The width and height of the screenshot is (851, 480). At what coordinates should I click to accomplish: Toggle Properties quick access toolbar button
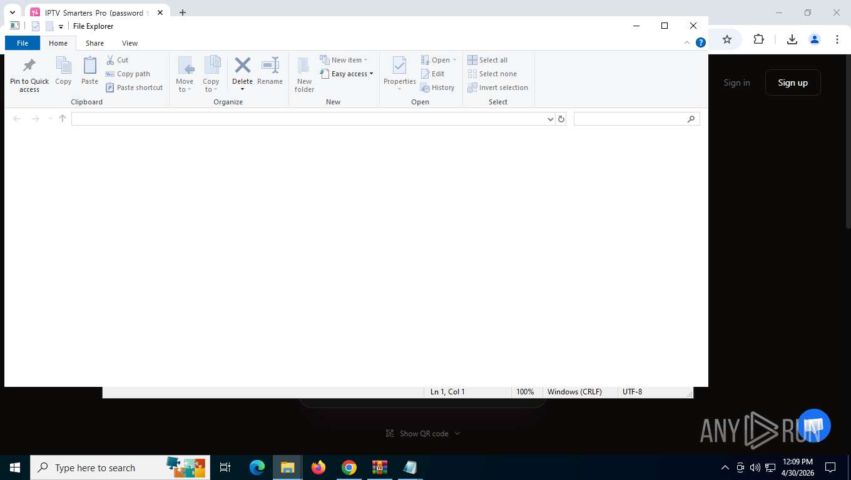(x=36, y=26)
